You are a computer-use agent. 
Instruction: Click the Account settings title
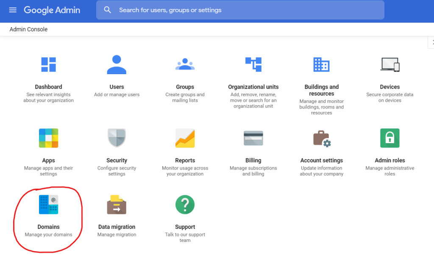(x=321, y=161)
